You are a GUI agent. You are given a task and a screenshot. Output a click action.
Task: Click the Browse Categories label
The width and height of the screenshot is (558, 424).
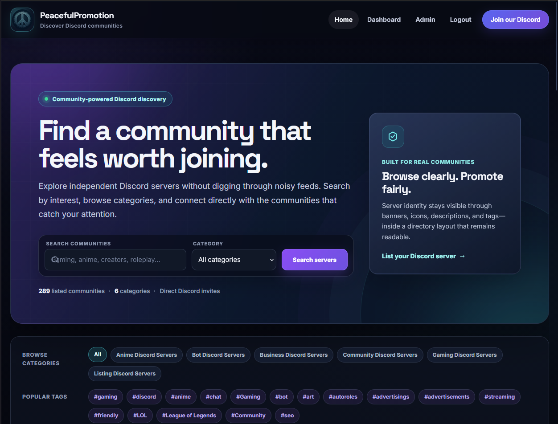click(x=41, y=359)
